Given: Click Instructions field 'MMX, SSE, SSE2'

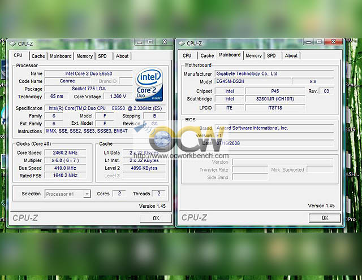Looking at the screenshot, I should (105, 131).
